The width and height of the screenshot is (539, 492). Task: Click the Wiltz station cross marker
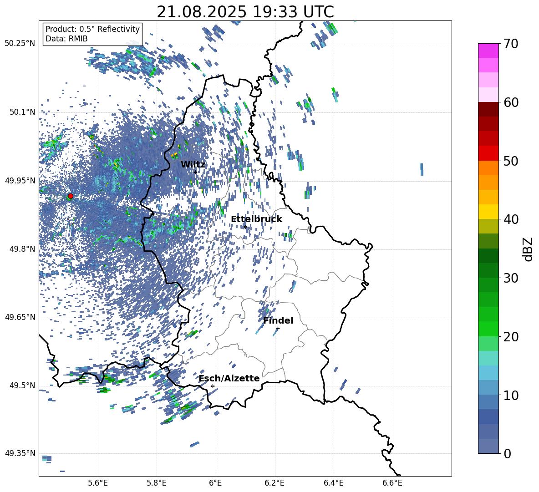coord(196,172)
